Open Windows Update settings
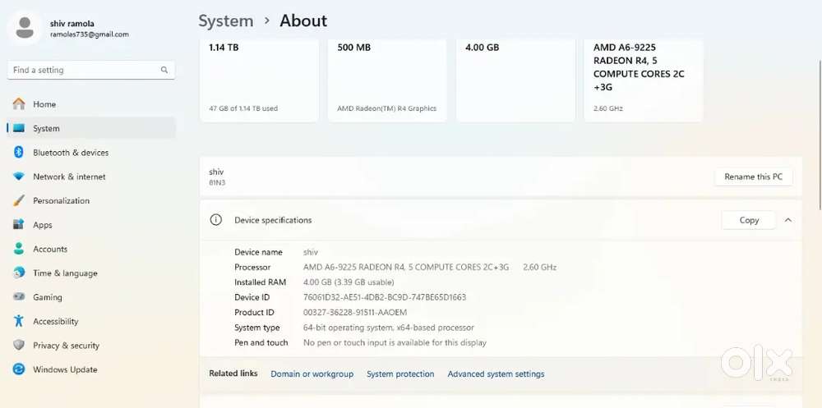This screenshot has width=822, height=408. pos(91,369)
